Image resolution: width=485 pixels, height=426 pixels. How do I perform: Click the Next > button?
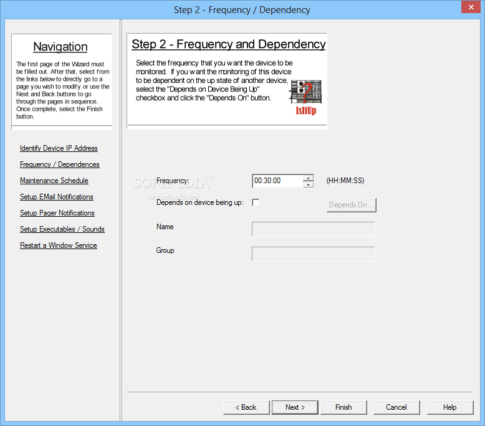295,407
